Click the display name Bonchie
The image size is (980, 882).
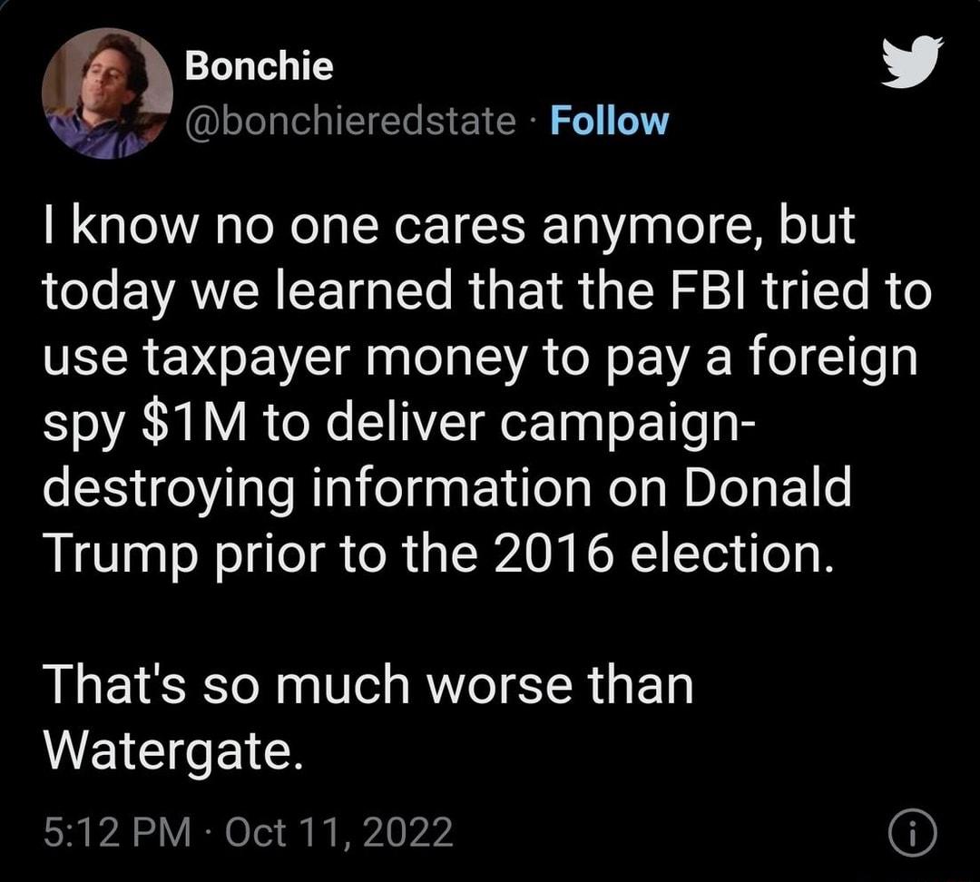[x=257, y=65]
